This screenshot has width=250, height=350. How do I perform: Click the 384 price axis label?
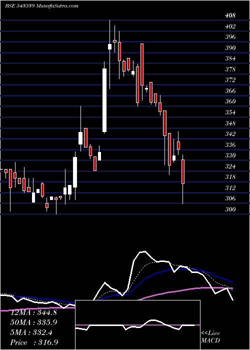(x=230, y=58)
